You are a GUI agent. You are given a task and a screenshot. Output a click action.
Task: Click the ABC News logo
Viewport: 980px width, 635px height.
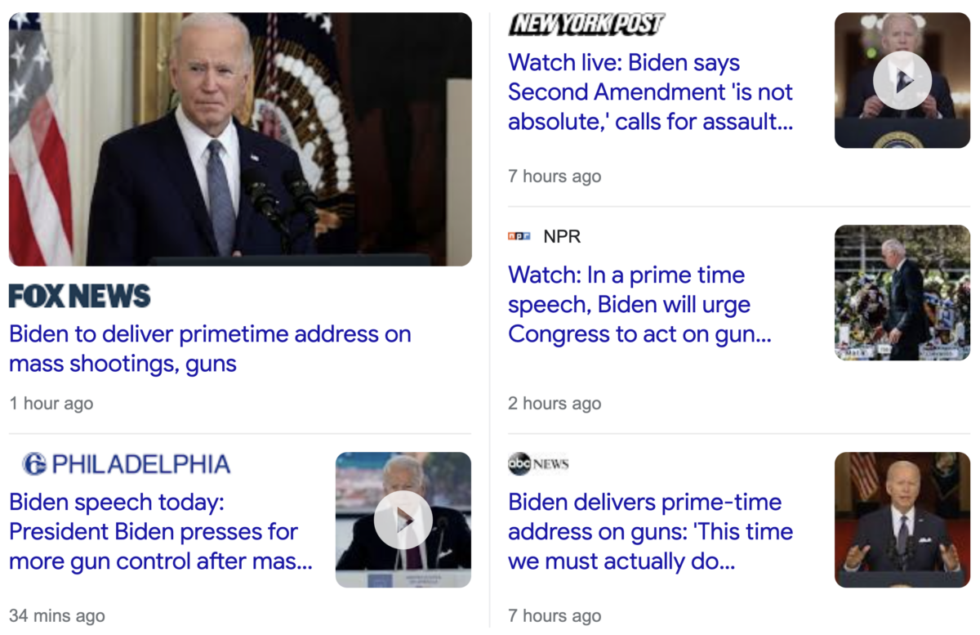538,464
